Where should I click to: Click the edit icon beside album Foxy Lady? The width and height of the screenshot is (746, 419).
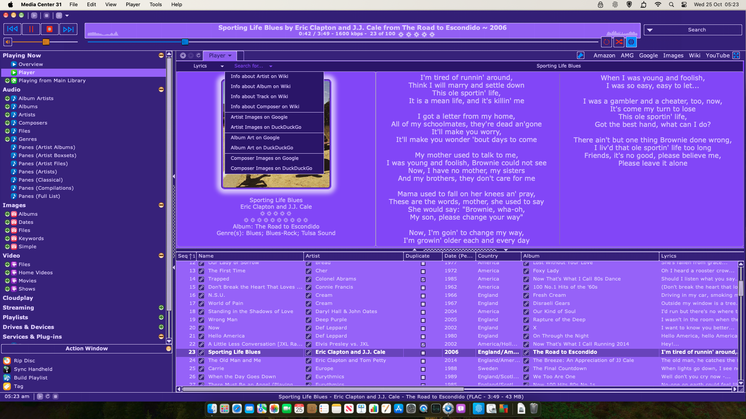(x=526, y=271)
